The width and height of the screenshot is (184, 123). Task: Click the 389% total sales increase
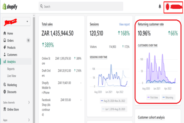[x=48, y=45]
